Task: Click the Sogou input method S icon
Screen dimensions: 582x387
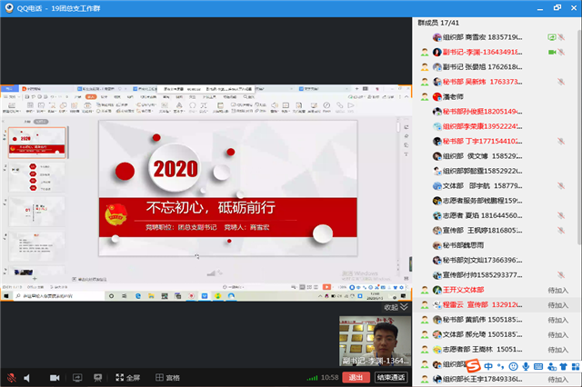Action: 473,364
